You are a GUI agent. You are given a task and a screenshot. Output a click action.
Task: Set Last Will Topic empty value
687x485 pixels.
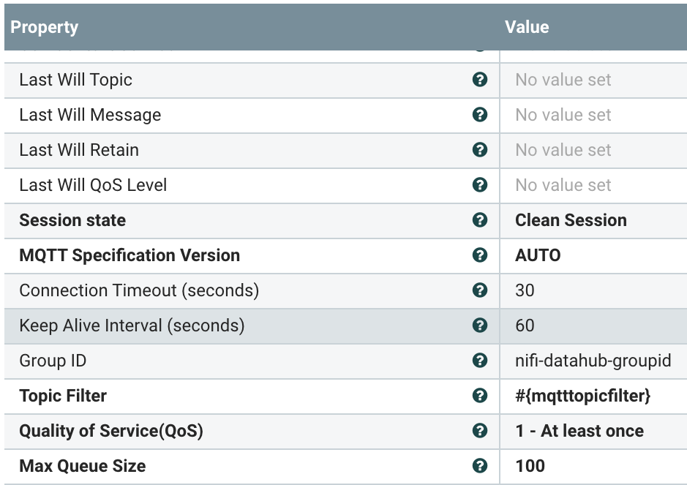[x=563, y=80]
